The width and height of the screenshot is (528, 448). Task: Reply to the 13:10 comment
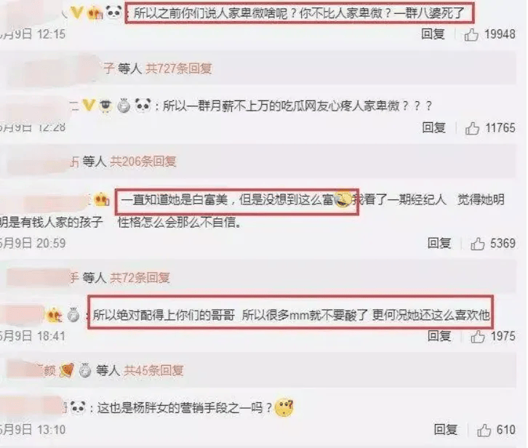point(446,430)
